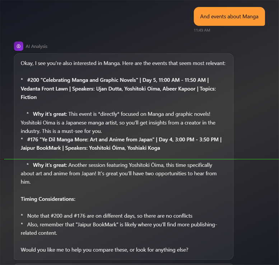This screenshot has width=279, height=265.
Task: Click the orange "And events about Manga" bubble
Action: click(x=229, y=16)
